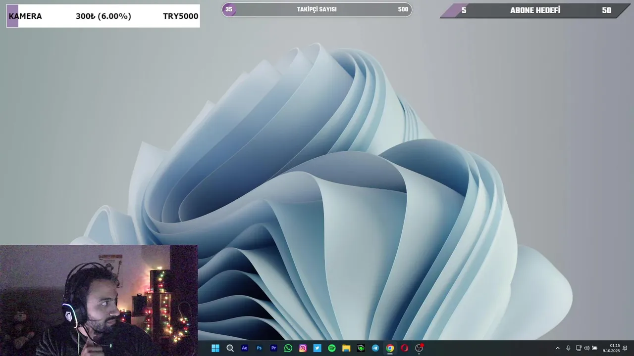Launch Adobe Photoshop from taskbar
634x356 pixels.
259,348
